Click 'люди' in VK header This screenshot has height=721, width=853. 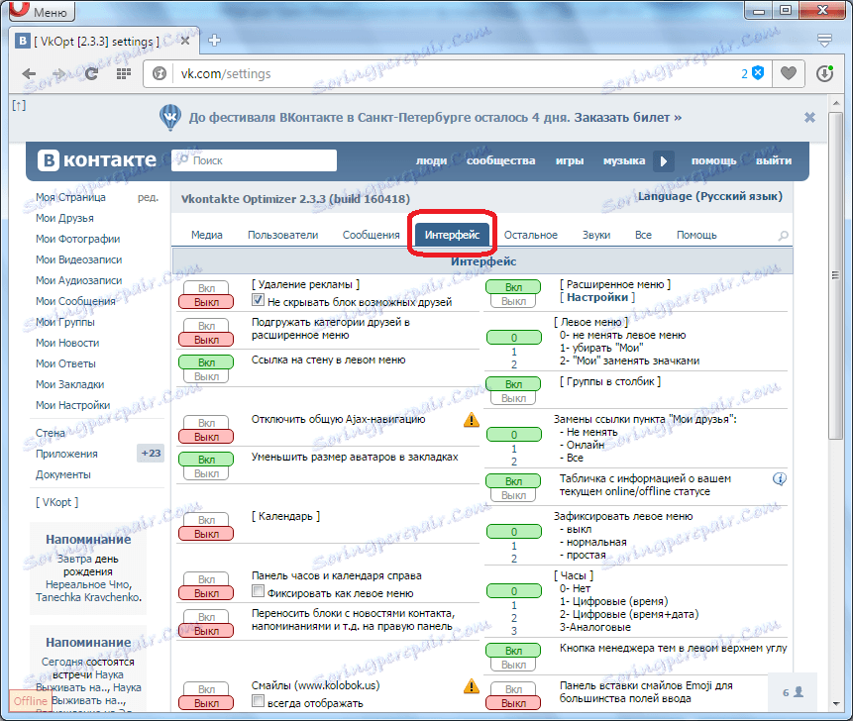[431, 161]
